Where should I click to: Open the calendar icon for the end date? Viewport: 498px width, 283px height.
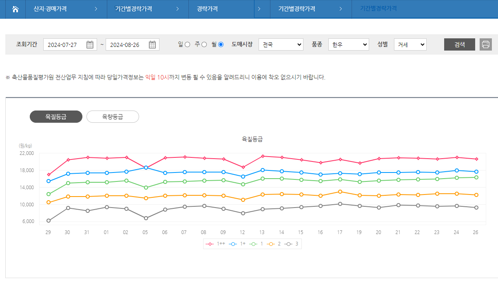point(153,44)
